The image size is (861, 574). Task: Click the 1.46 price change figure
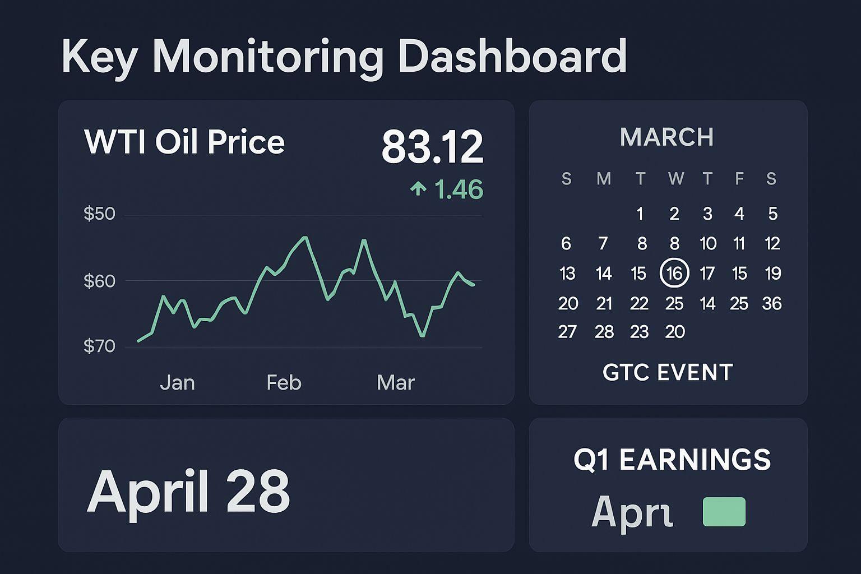(459, 189)
